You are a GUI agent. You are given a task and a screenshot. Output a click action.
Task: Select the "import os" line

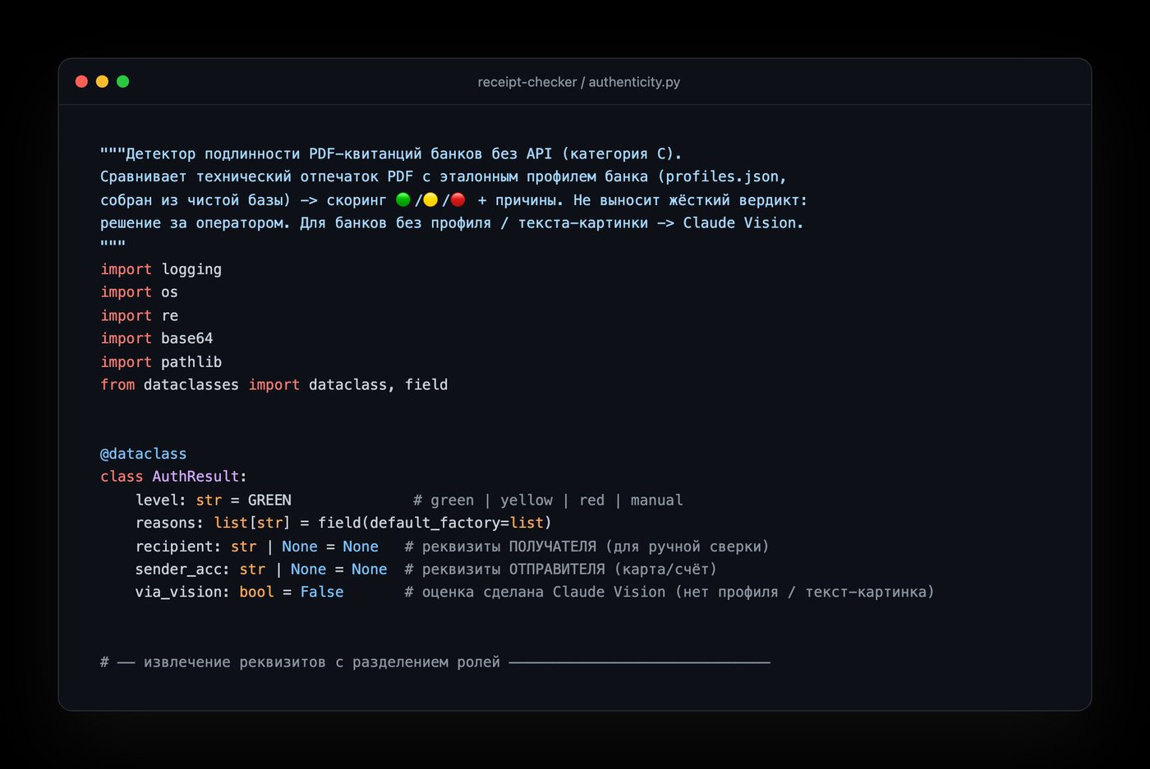(139, 292)
